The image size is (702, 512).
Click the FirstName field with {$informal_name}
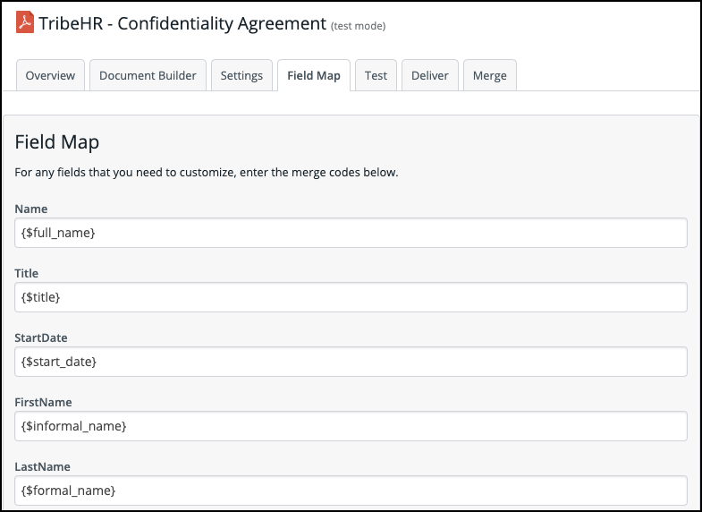tap(351, 426)
